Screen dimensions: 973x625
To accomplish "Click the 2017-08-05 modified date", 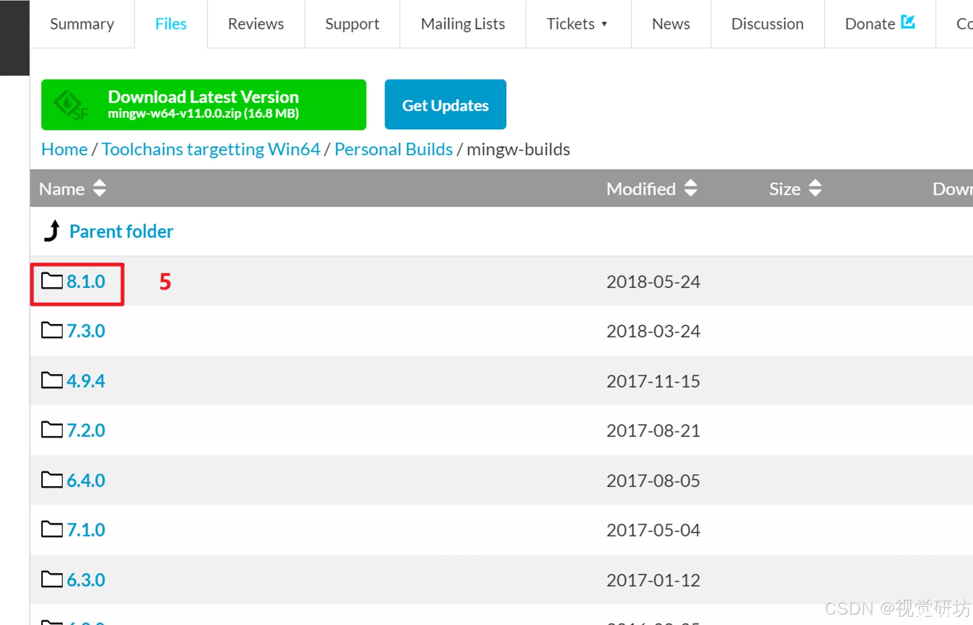I will click(x=653, y=480).
